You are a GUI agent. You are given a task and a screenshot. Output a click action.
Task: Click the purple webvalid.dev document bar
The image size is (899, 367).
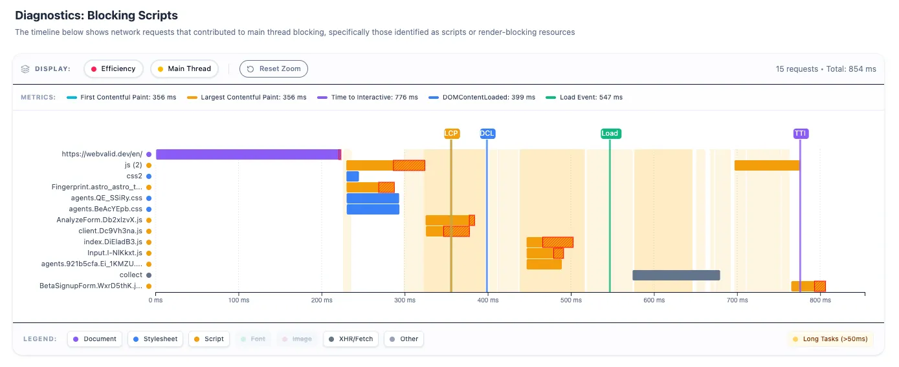[247, 154]
